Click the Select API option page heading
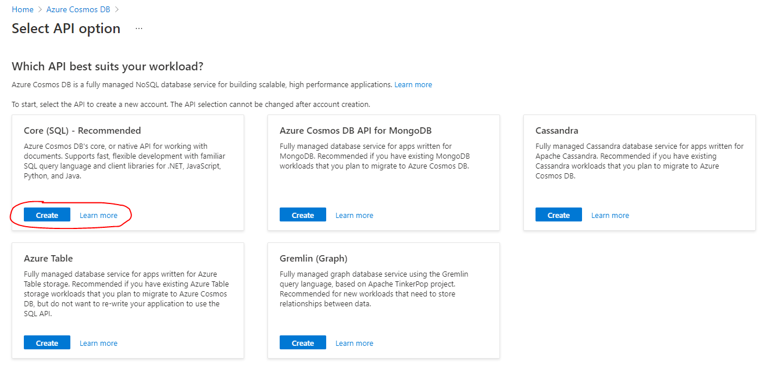Viewport: 771px width, 372px height. pos(66,28)
